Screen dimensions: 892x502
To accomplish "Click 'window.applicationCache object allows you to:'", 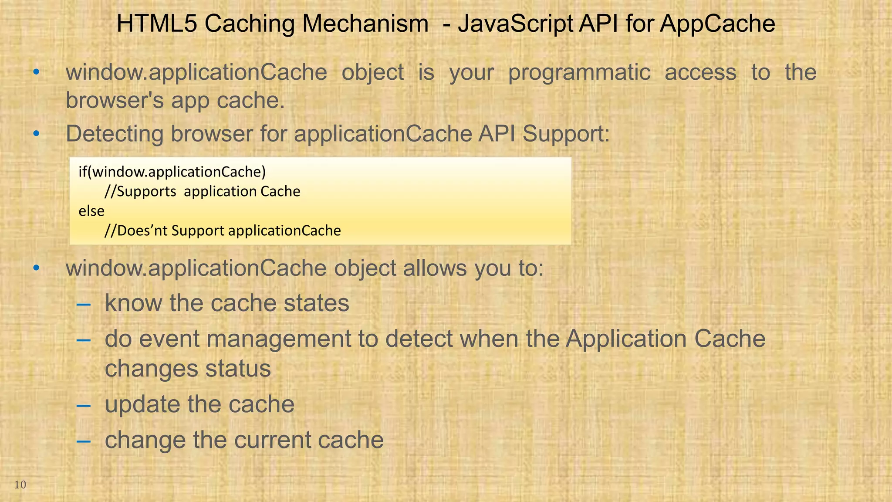I will 304,268.
